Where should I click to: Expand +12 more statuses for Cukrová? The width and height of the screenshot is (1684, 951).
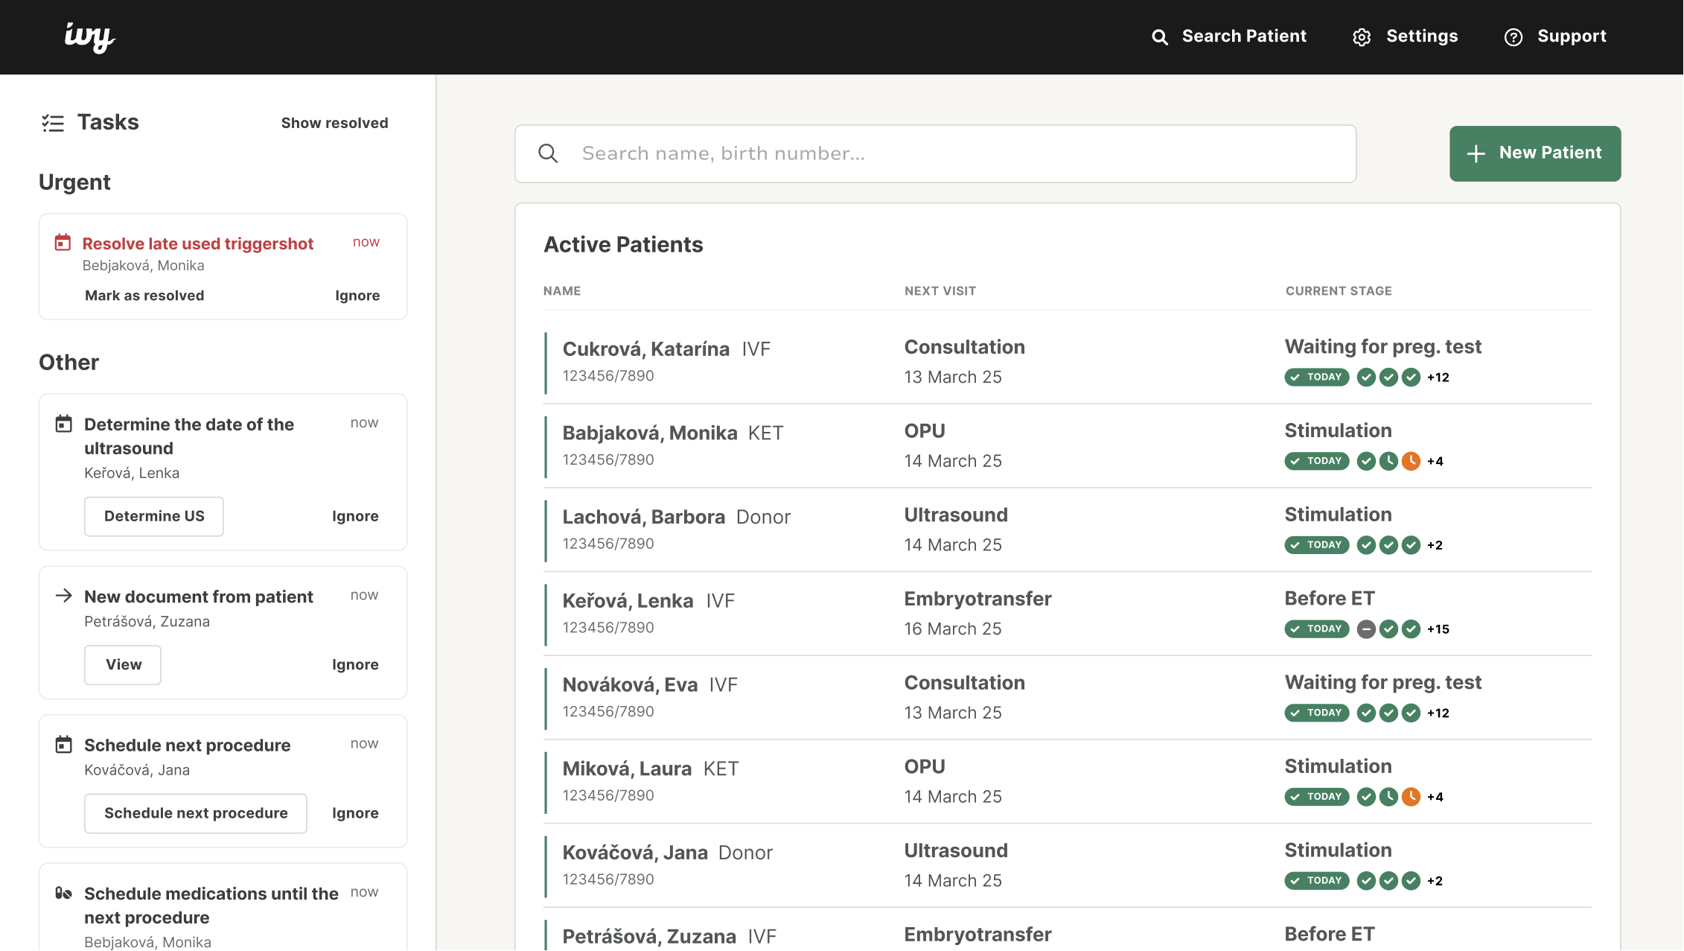point(1438,378)
